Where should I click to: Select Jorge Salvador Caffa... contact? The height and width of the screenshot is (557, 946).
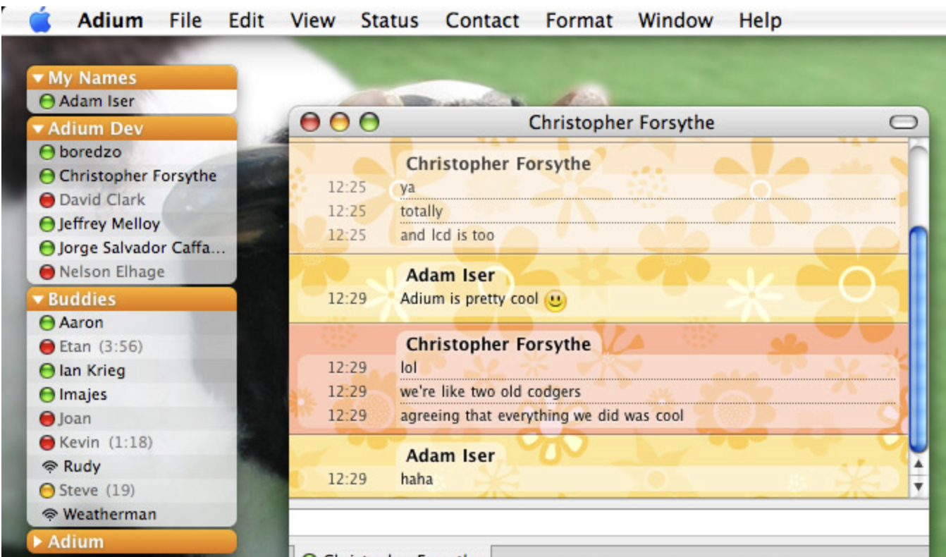[x=142, y=247]
